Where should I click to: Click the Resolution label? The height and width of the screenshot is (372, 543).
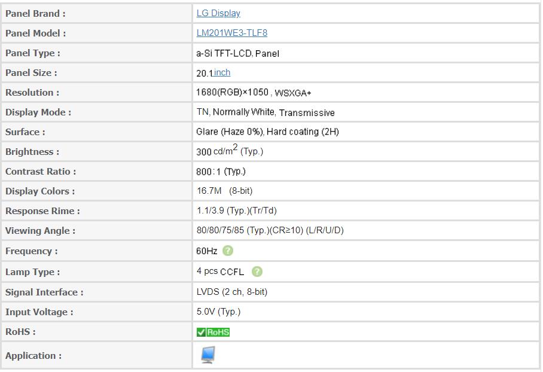32,93
